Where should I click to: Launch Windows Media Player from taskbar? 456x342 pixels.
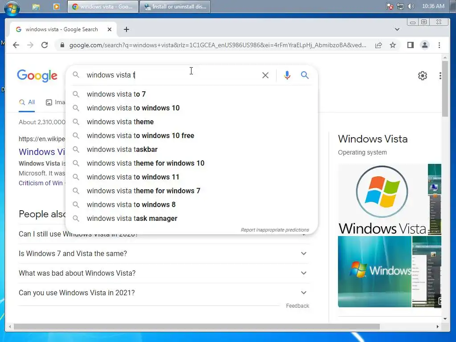click(x=57, y=6)
